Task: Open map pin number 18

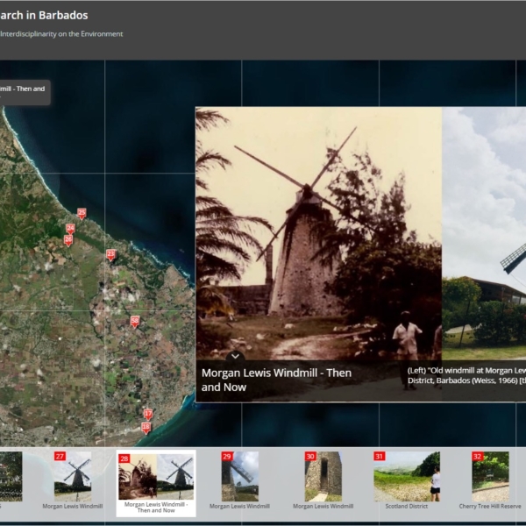Action: 146,428
